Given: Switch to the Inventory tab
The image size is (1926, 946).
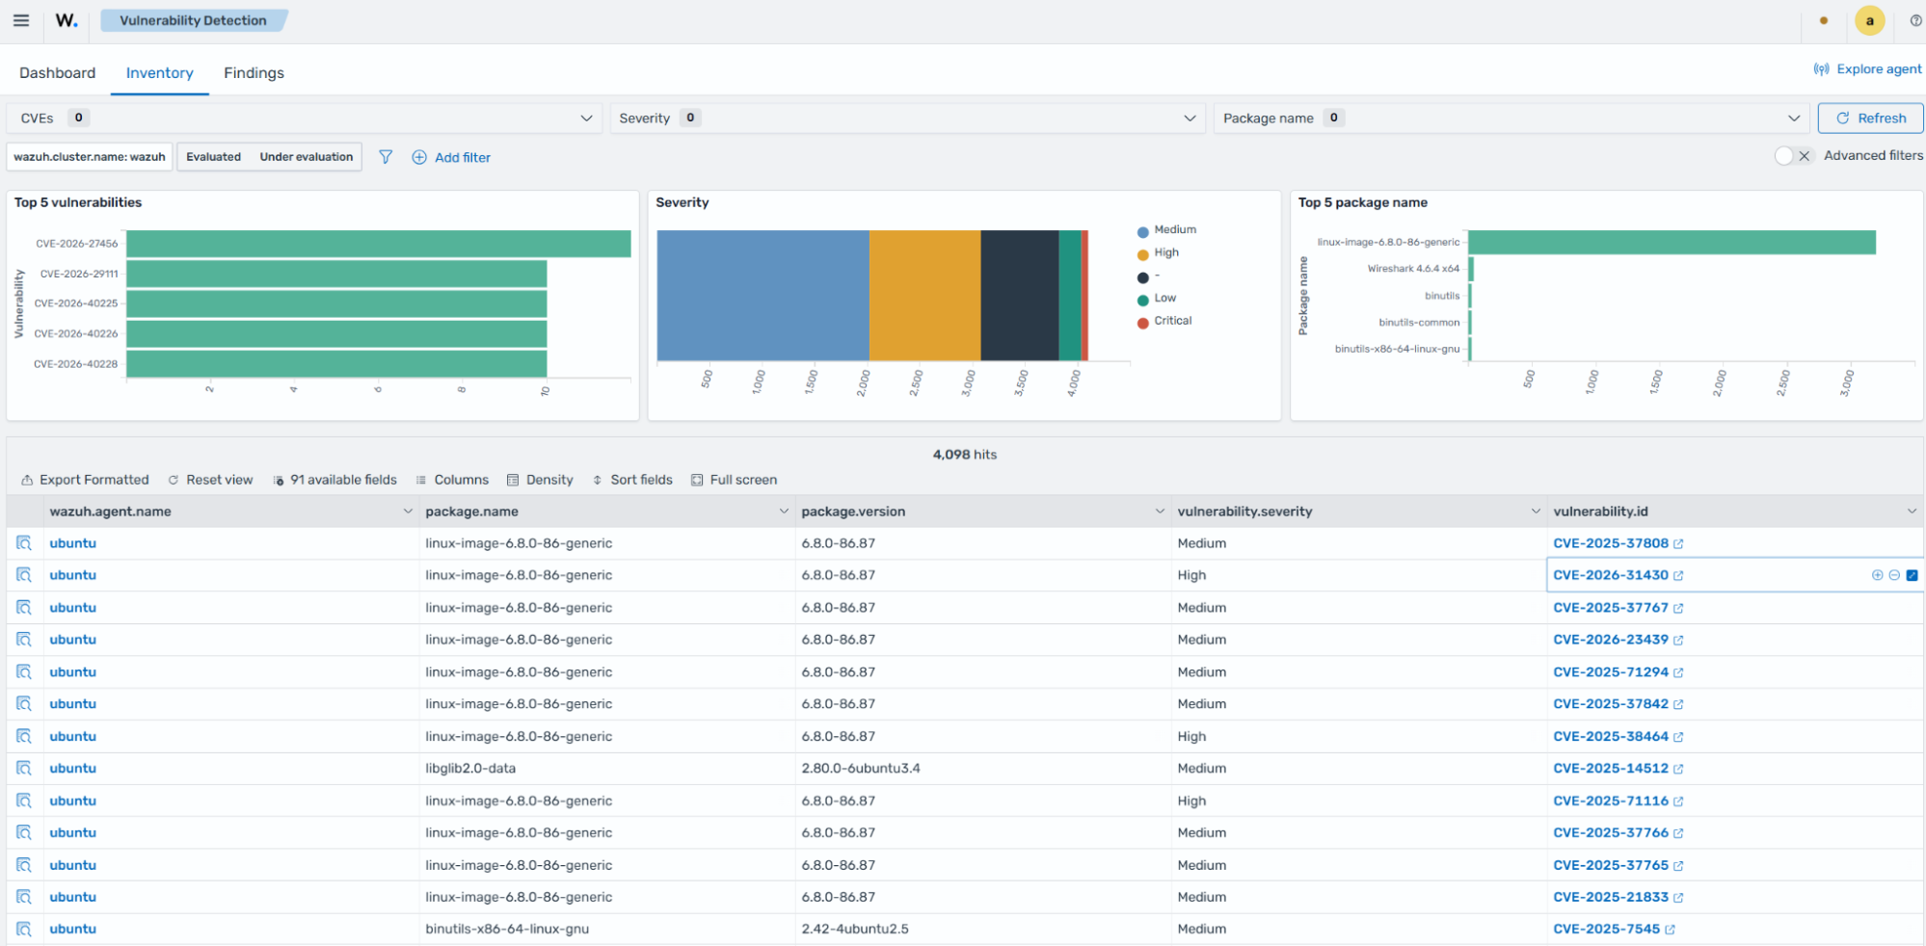Looking at the screenshot, I should coord(159,73).
